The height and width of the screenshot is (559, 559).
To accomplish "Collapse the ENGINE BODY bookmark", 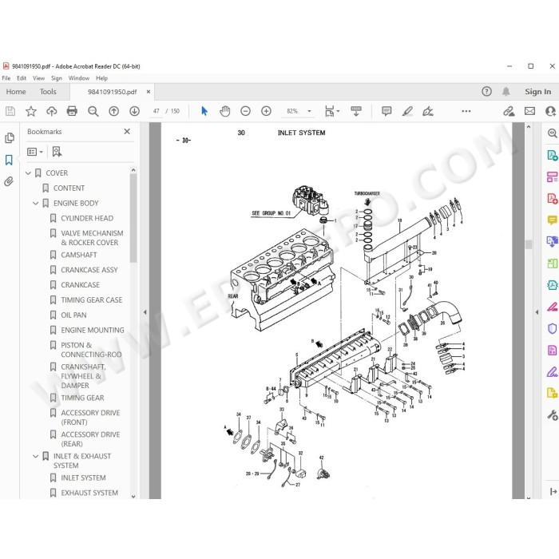I will point(36,203).
